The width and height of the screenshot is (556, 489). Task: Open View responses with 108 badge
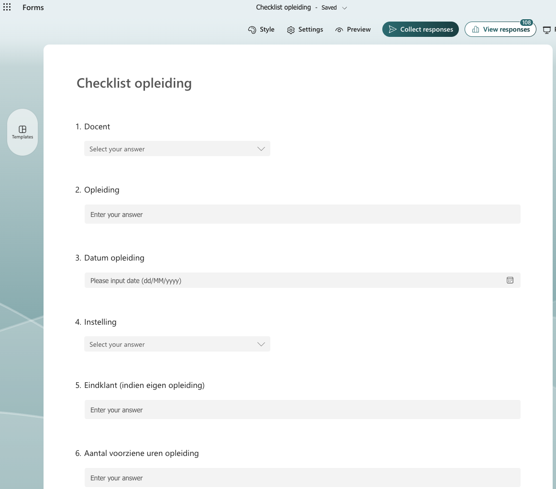click(x=500, y=29)
